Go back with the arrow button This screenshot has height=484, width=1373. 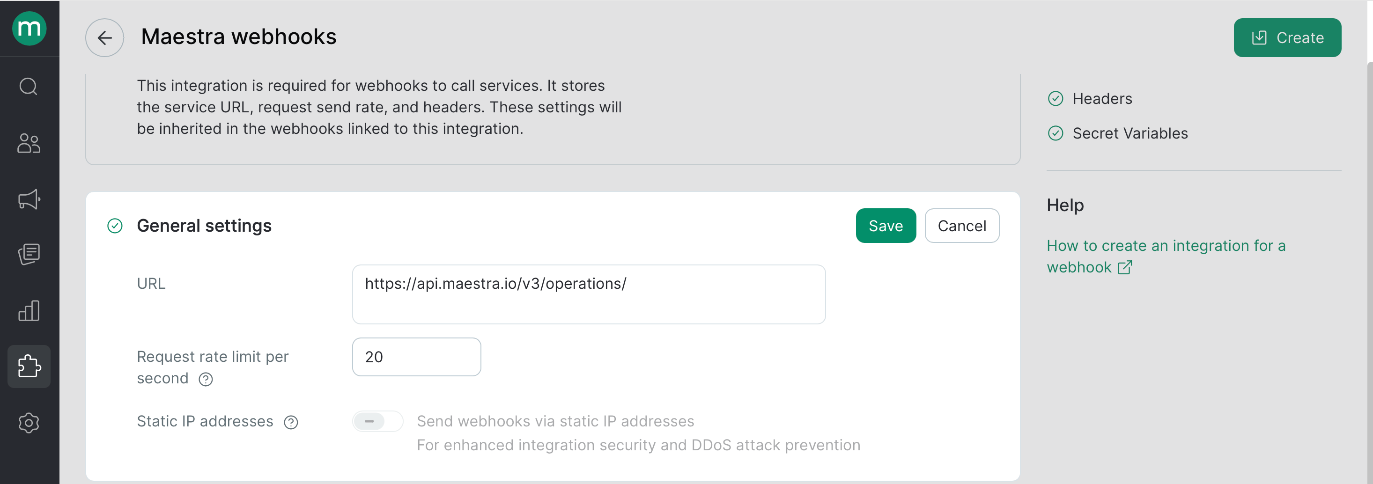[x=104, y=37]
